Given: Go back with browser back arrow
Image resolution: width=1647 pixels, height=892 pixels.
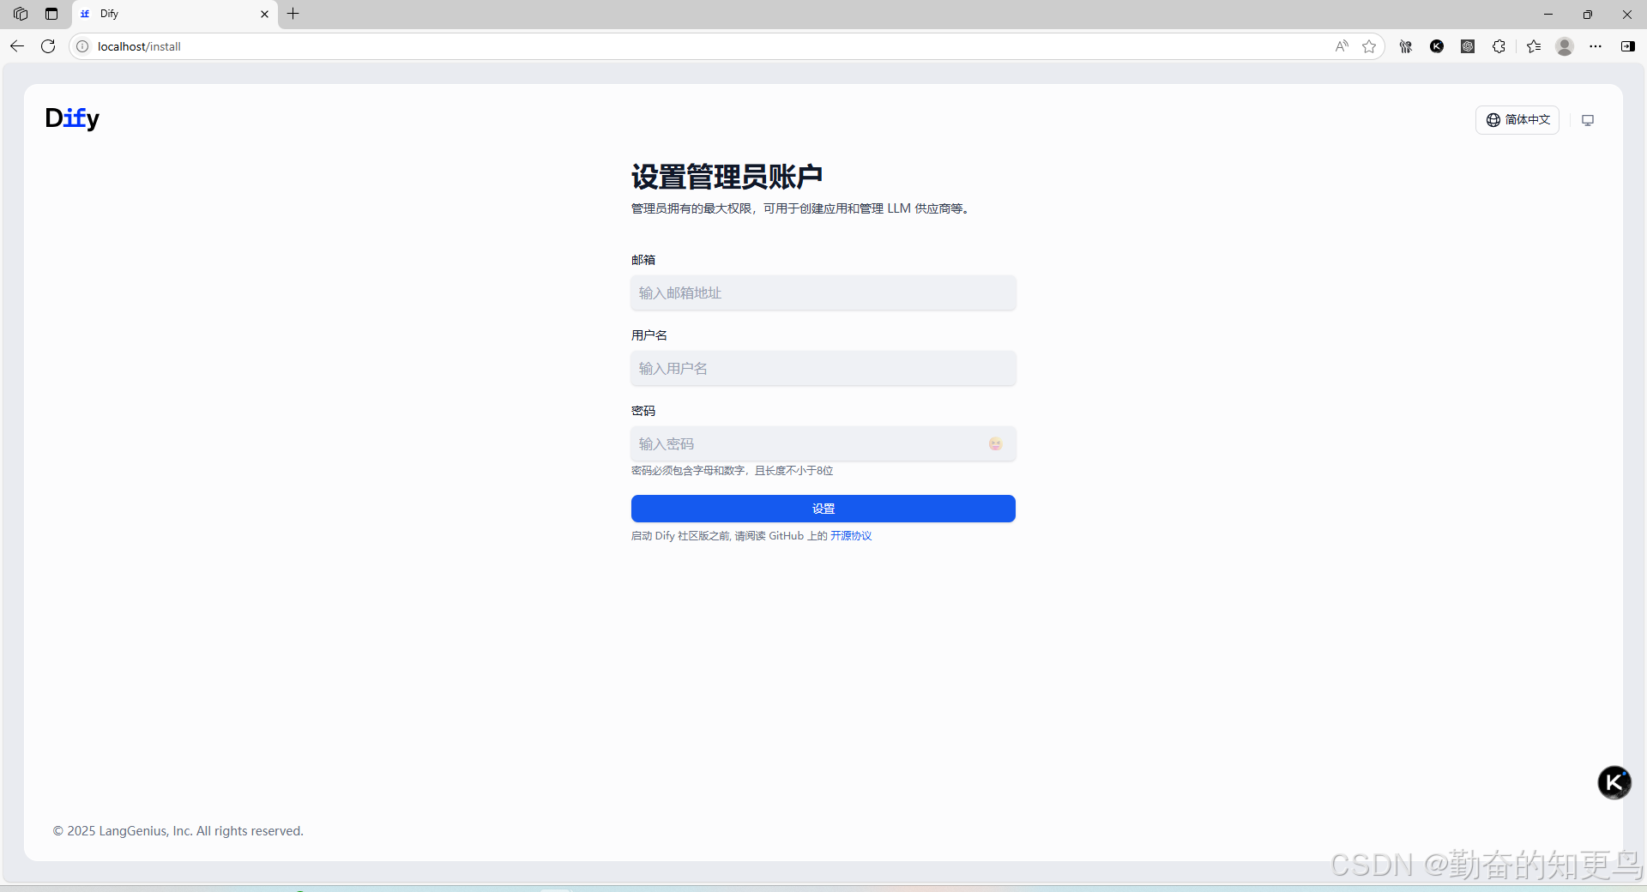Looking at the screenshot, I should (x=17, y=46).
